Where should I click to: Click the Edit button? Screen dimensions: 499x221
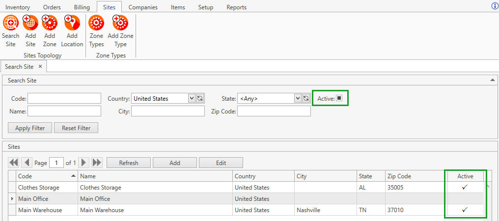click(221, 163)
